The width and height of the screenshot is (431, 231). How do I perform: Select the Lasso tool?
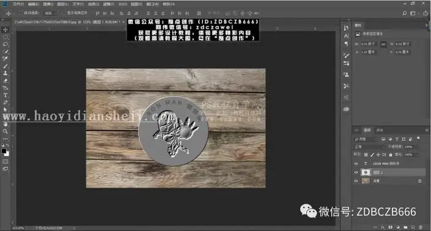6,44
